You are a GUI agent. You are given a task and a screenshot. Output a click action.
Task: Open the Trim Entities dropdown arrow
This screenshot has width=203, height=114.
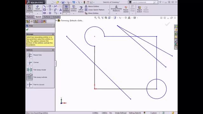pyautogui.click(x=66, y=14)
